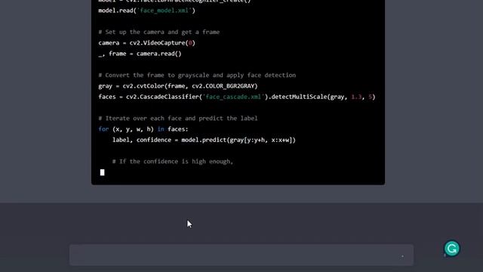Click the line 'camera = cv2.VideoCapture(0)'
The image size is (483, 272).
146,43
